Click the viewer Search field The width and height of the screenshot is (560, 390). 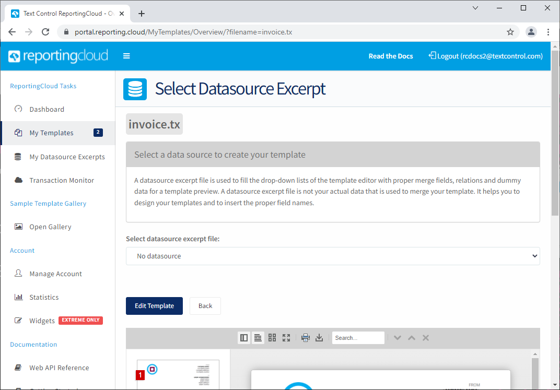(358, 338)
